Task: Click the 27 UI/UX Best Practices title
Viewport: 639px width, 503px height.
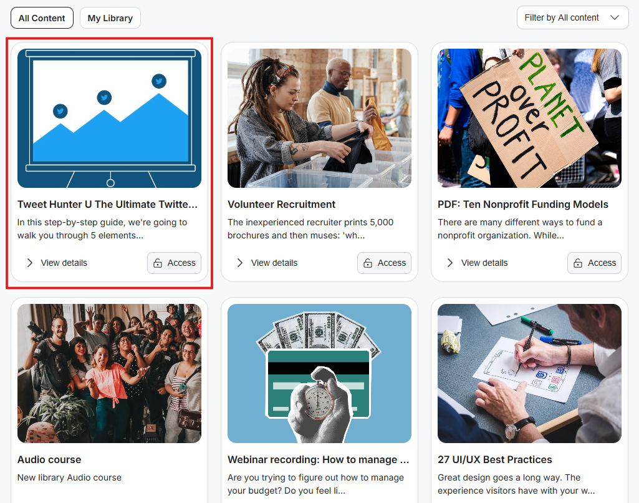Action: [x=495, y=460]
